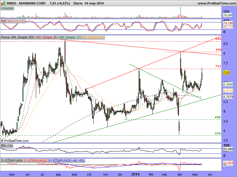Open the RSI (14) indicator label
Screen dimensions: 237x177
[x=7, y=145]
